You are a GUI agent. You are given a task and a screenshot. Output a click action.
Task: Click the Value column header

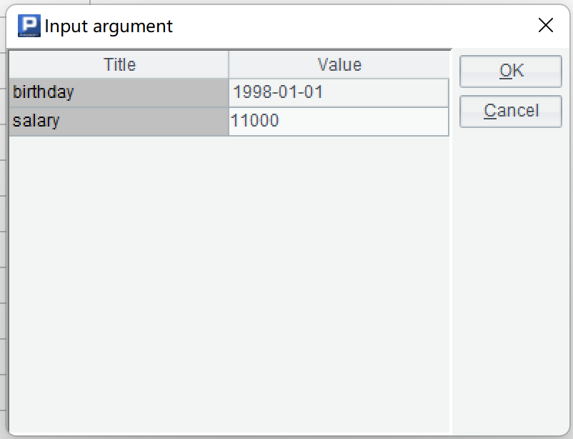coord(339,64)
